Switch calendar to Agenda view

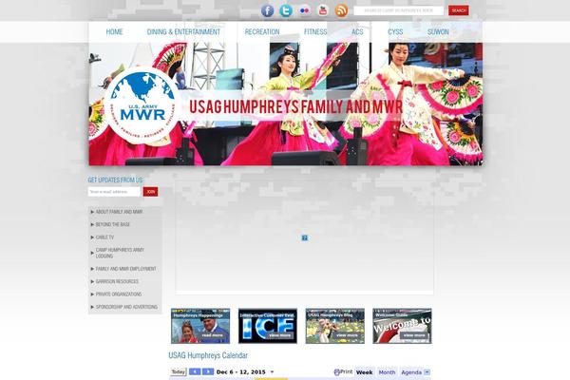[411, 372]
